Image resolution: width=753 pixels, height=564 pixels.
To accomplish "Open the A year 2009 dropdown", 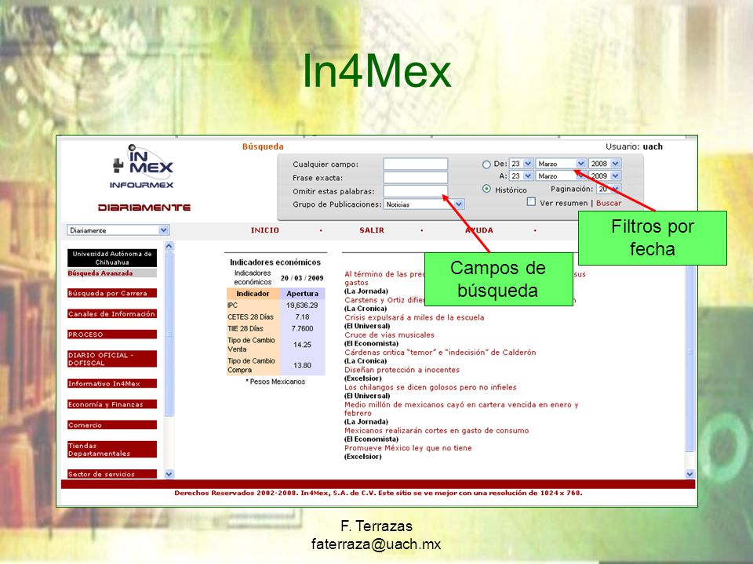I will [x=605, y=176].
